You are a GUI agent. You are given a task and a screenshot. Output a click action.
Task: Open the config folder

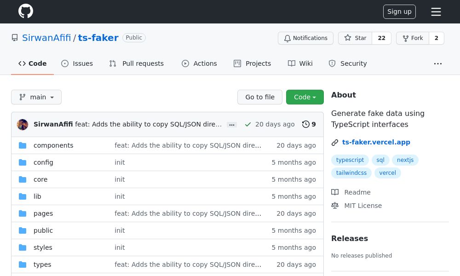pos(43,162)
